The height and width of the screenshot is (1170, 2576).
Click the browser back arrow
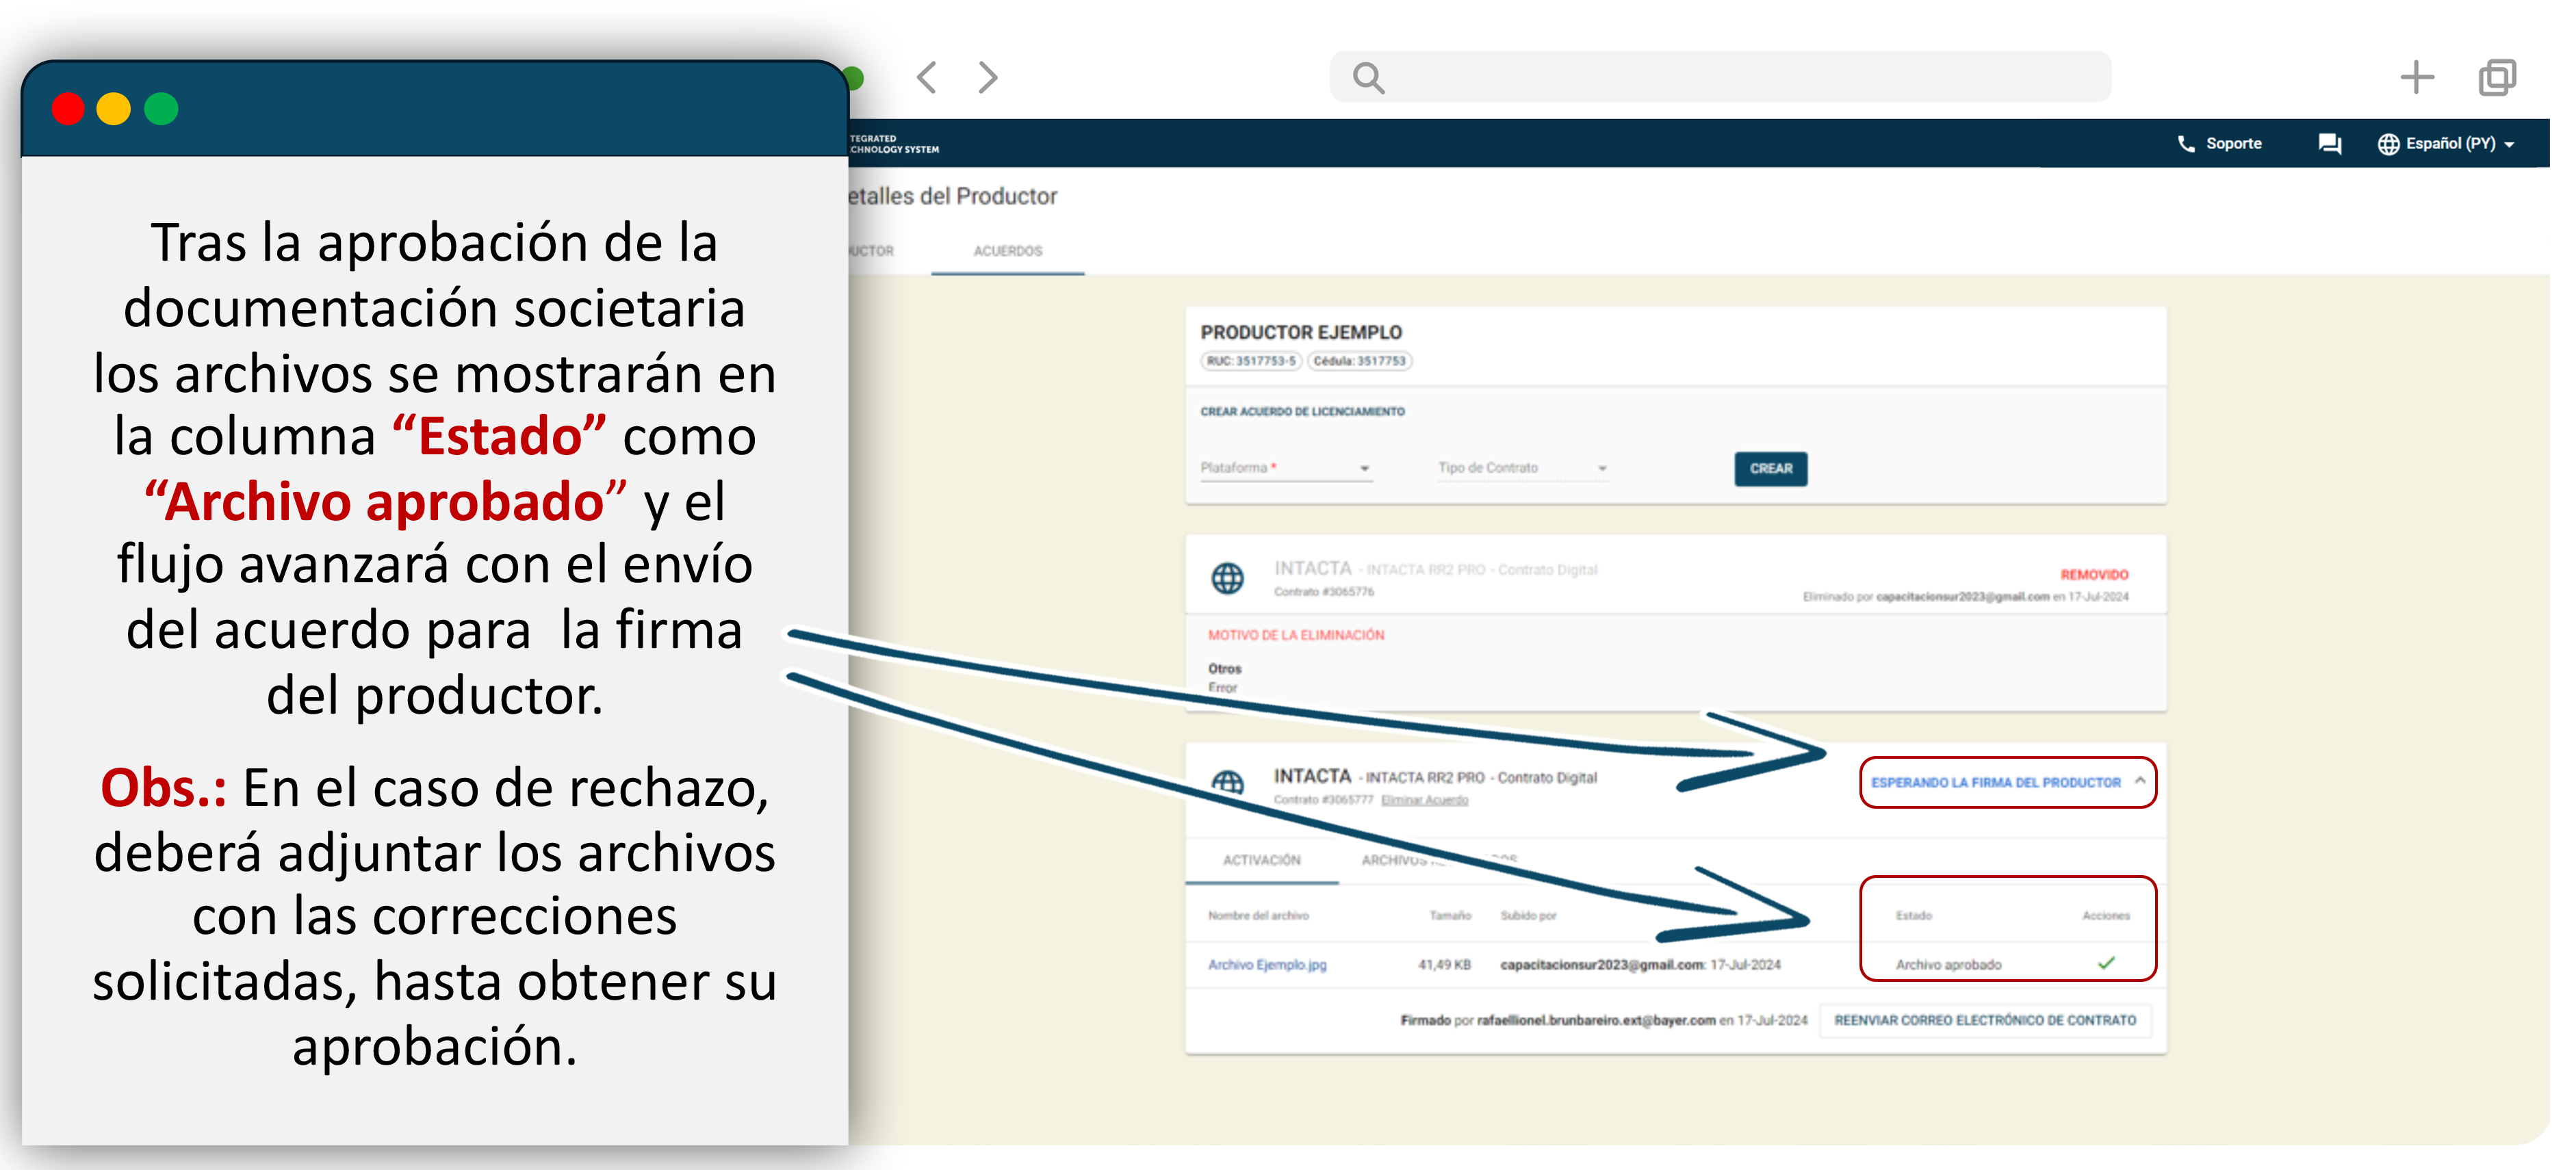point(926,77)
